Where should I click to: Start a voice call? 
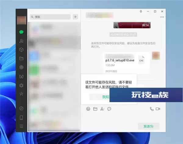[152, 109]
